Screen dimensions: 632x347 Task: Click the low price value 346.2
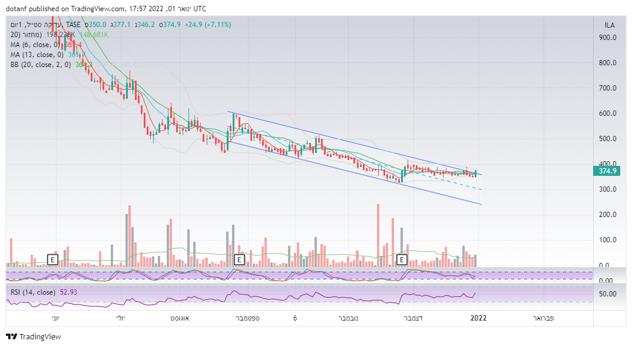pyautogui.click(x=146, y=25)
